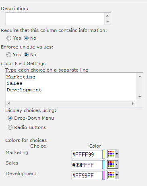Click Description box scroll up arrow

pos(108,16)
